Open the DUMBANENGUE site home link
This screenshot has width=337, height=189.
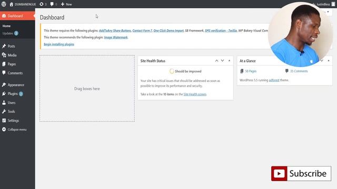pyautogui.click(x=23, y=4)
